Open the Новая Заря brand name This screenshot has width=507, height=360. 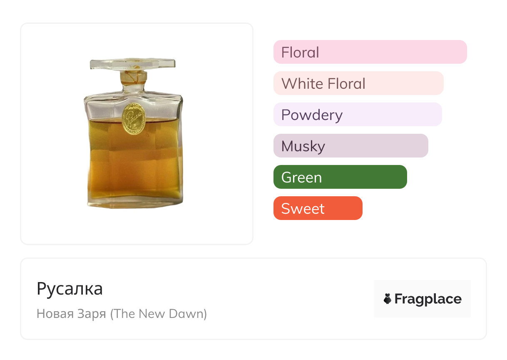click(71, 313)
